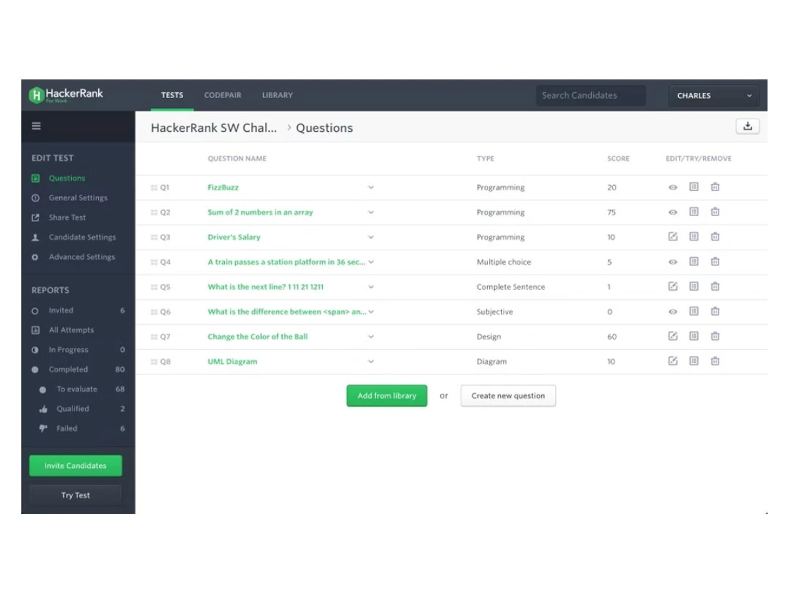
Task: Open document icon in Q6 Subjective row
Action: coord(693,311)
